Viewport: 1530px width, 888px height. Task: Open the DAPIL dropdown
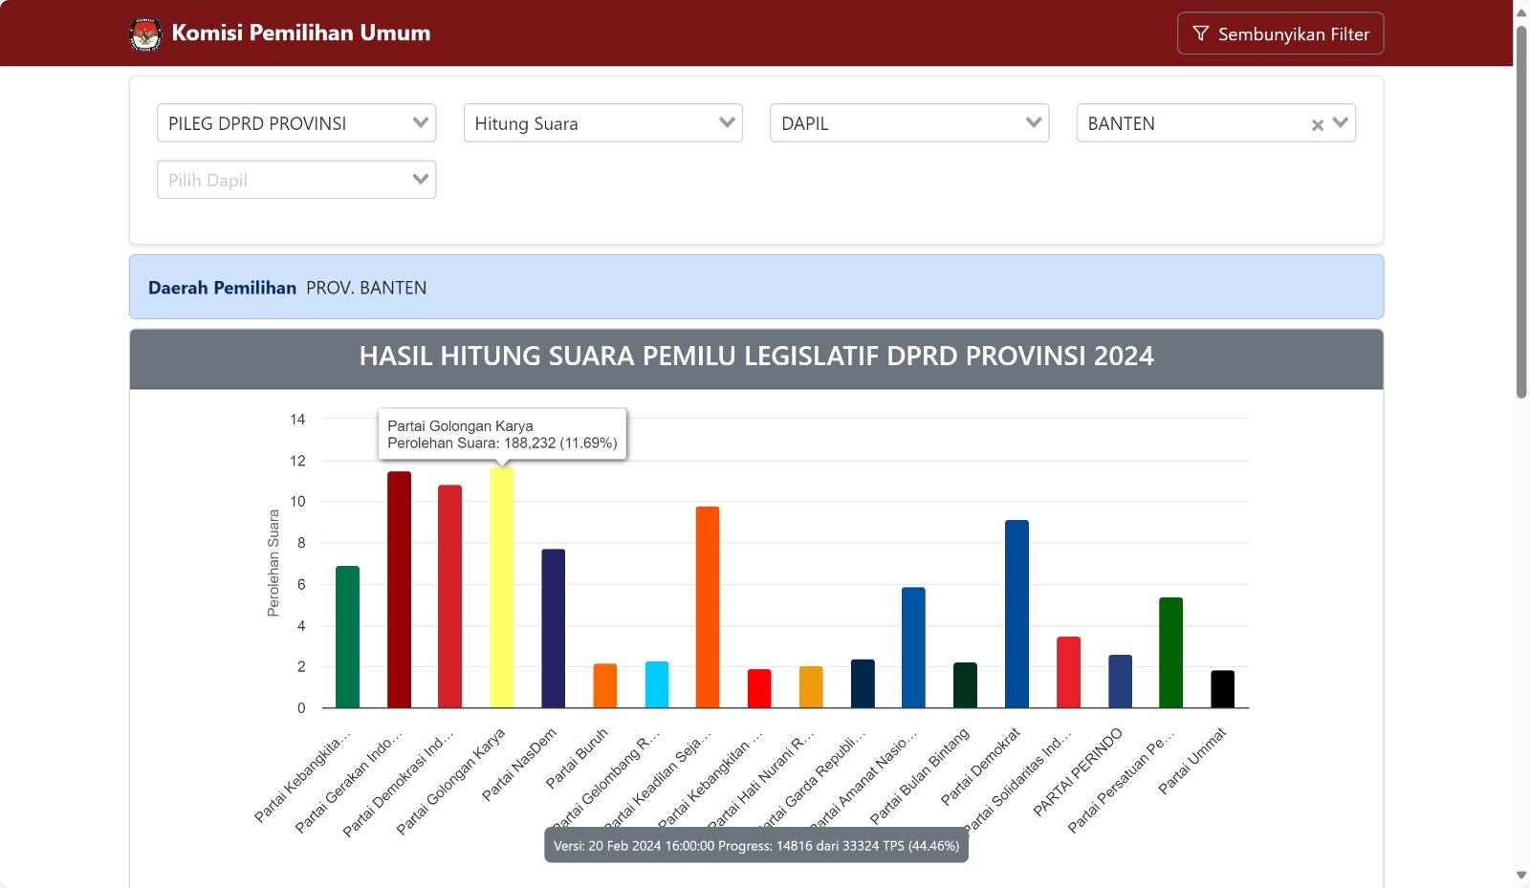point(909,123)
